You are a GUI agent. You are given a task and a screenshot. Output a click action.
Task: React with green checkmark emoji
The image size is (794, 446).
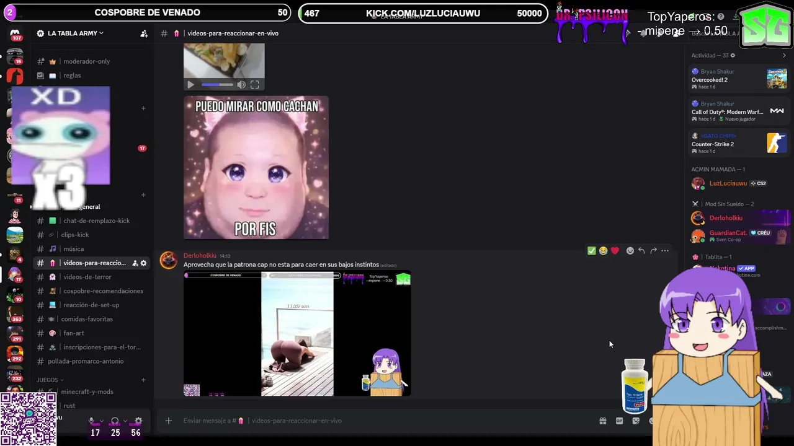(591, 251)
